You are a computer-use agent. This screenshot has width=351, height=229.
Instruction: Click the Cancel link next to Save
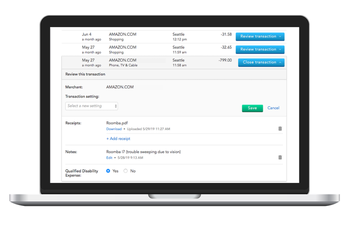[273, 108]
